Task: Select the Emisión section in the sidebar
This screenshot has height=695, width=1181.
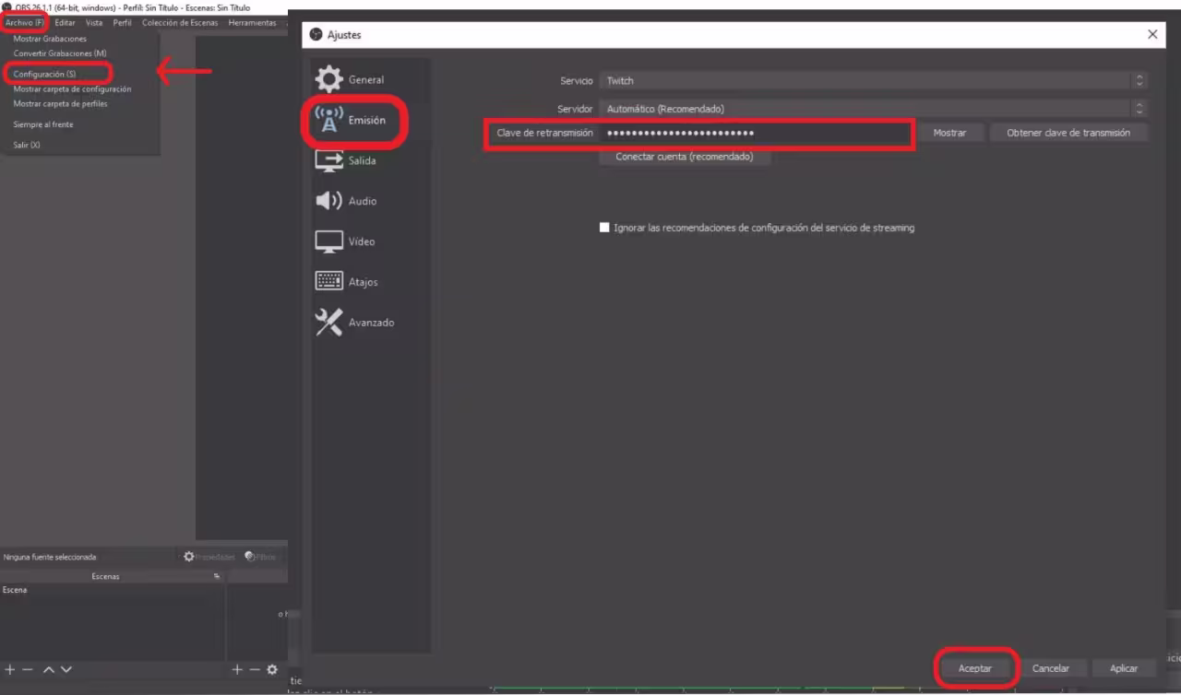Action: coord(353,121)
